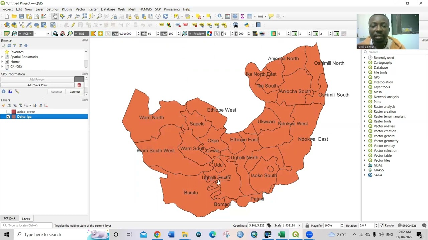The width and height of the screenshot is (428, 240).
Task: Click the KML export icon
Action: tap(262, 34)
